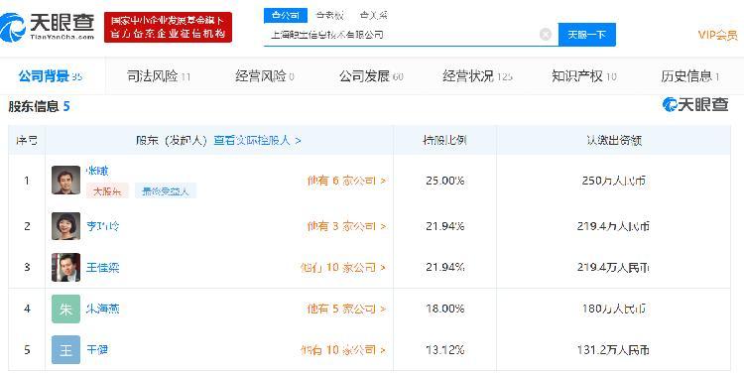Click the 天眼一下 search button
The image size is (744, 373).
(587, 35)
